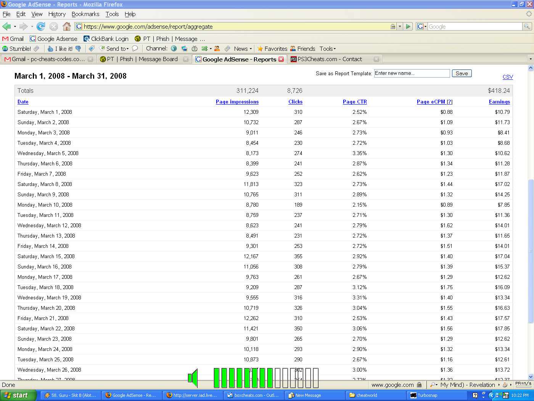The image size is (534, 401).
Task: Switch to the PT | Phish | Message Board tab
Action: [144, 59]
